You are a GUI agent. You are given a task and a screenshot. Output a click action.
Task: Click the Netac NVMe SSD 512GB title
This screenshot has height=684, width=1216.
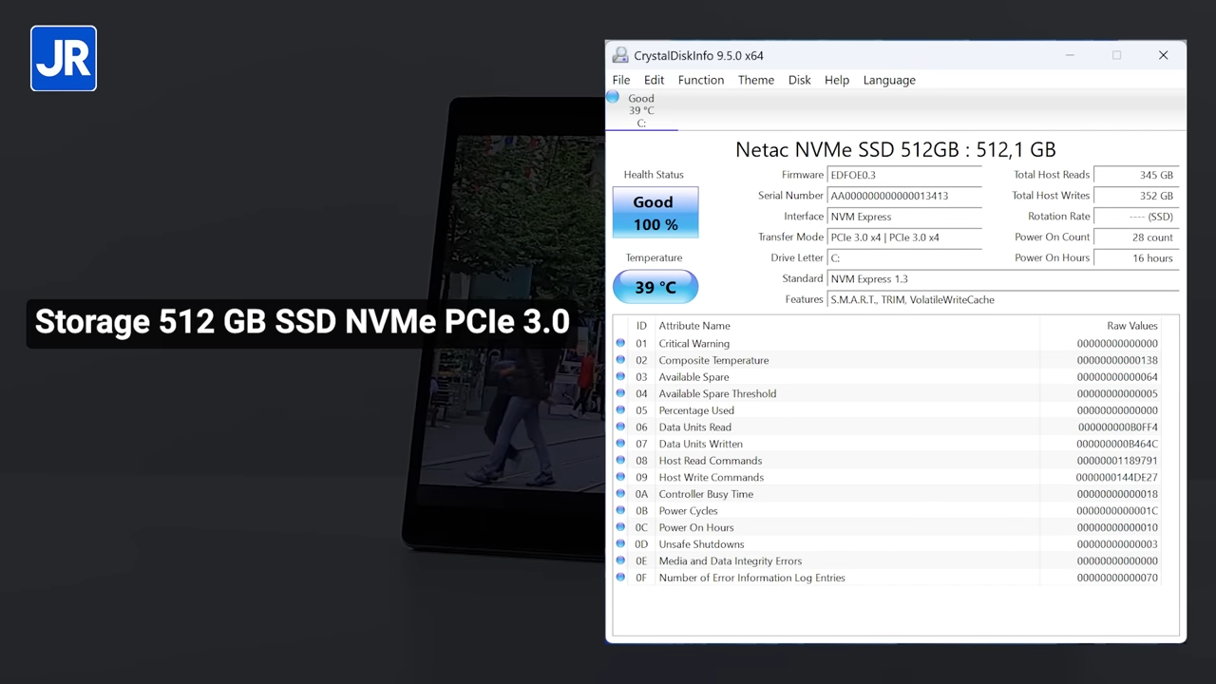pyautogui.click(x=895, y=149)
